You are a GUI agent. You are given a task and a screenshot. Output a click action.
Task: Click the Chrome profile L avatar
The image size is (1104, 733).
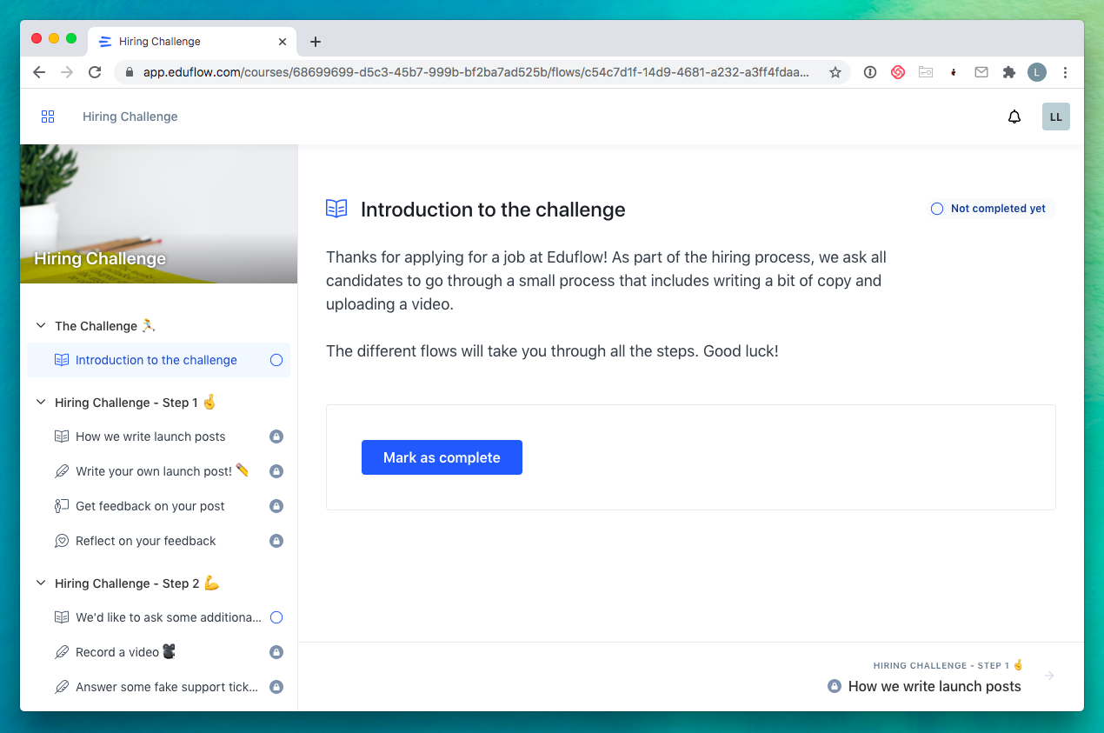pos(1037,72)
